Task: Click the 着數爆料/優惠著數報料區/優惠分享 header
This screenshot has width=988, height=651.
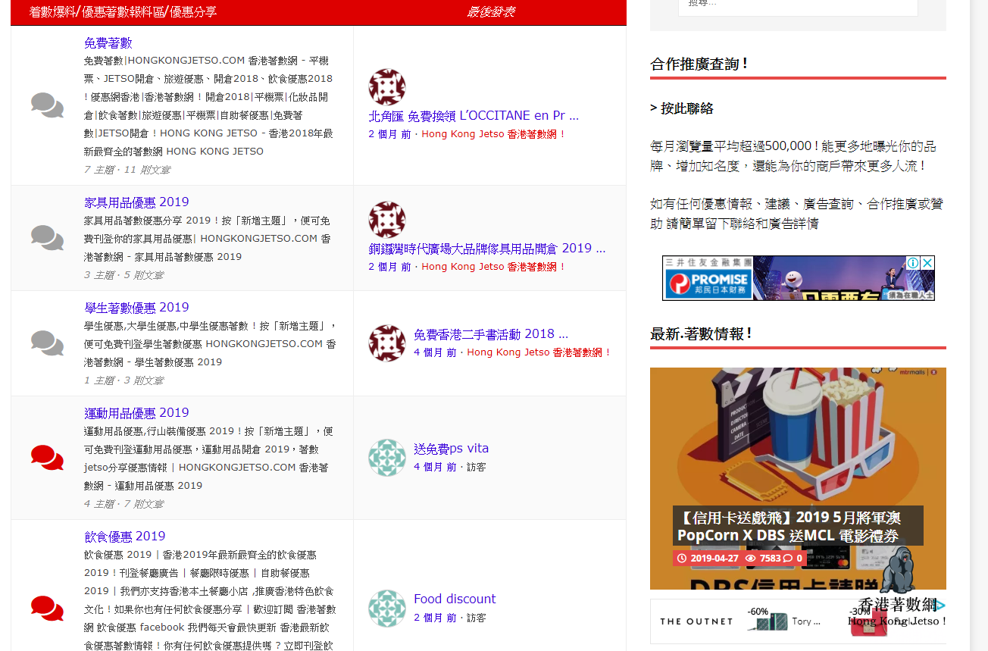Action: click(123, 11)
